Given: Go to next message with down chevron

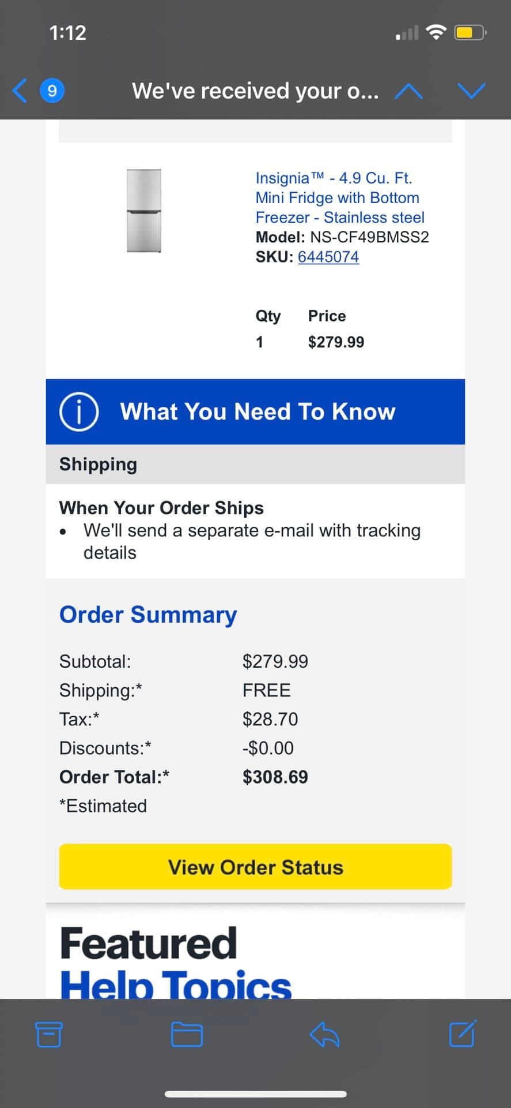Looking at the screenshot, I should (472, 91).
